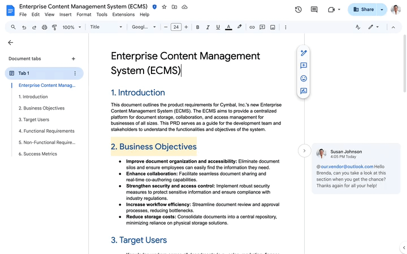This screenshot has width=407, height=254.
Task: Redo the last action
Action: pos(34,27)
